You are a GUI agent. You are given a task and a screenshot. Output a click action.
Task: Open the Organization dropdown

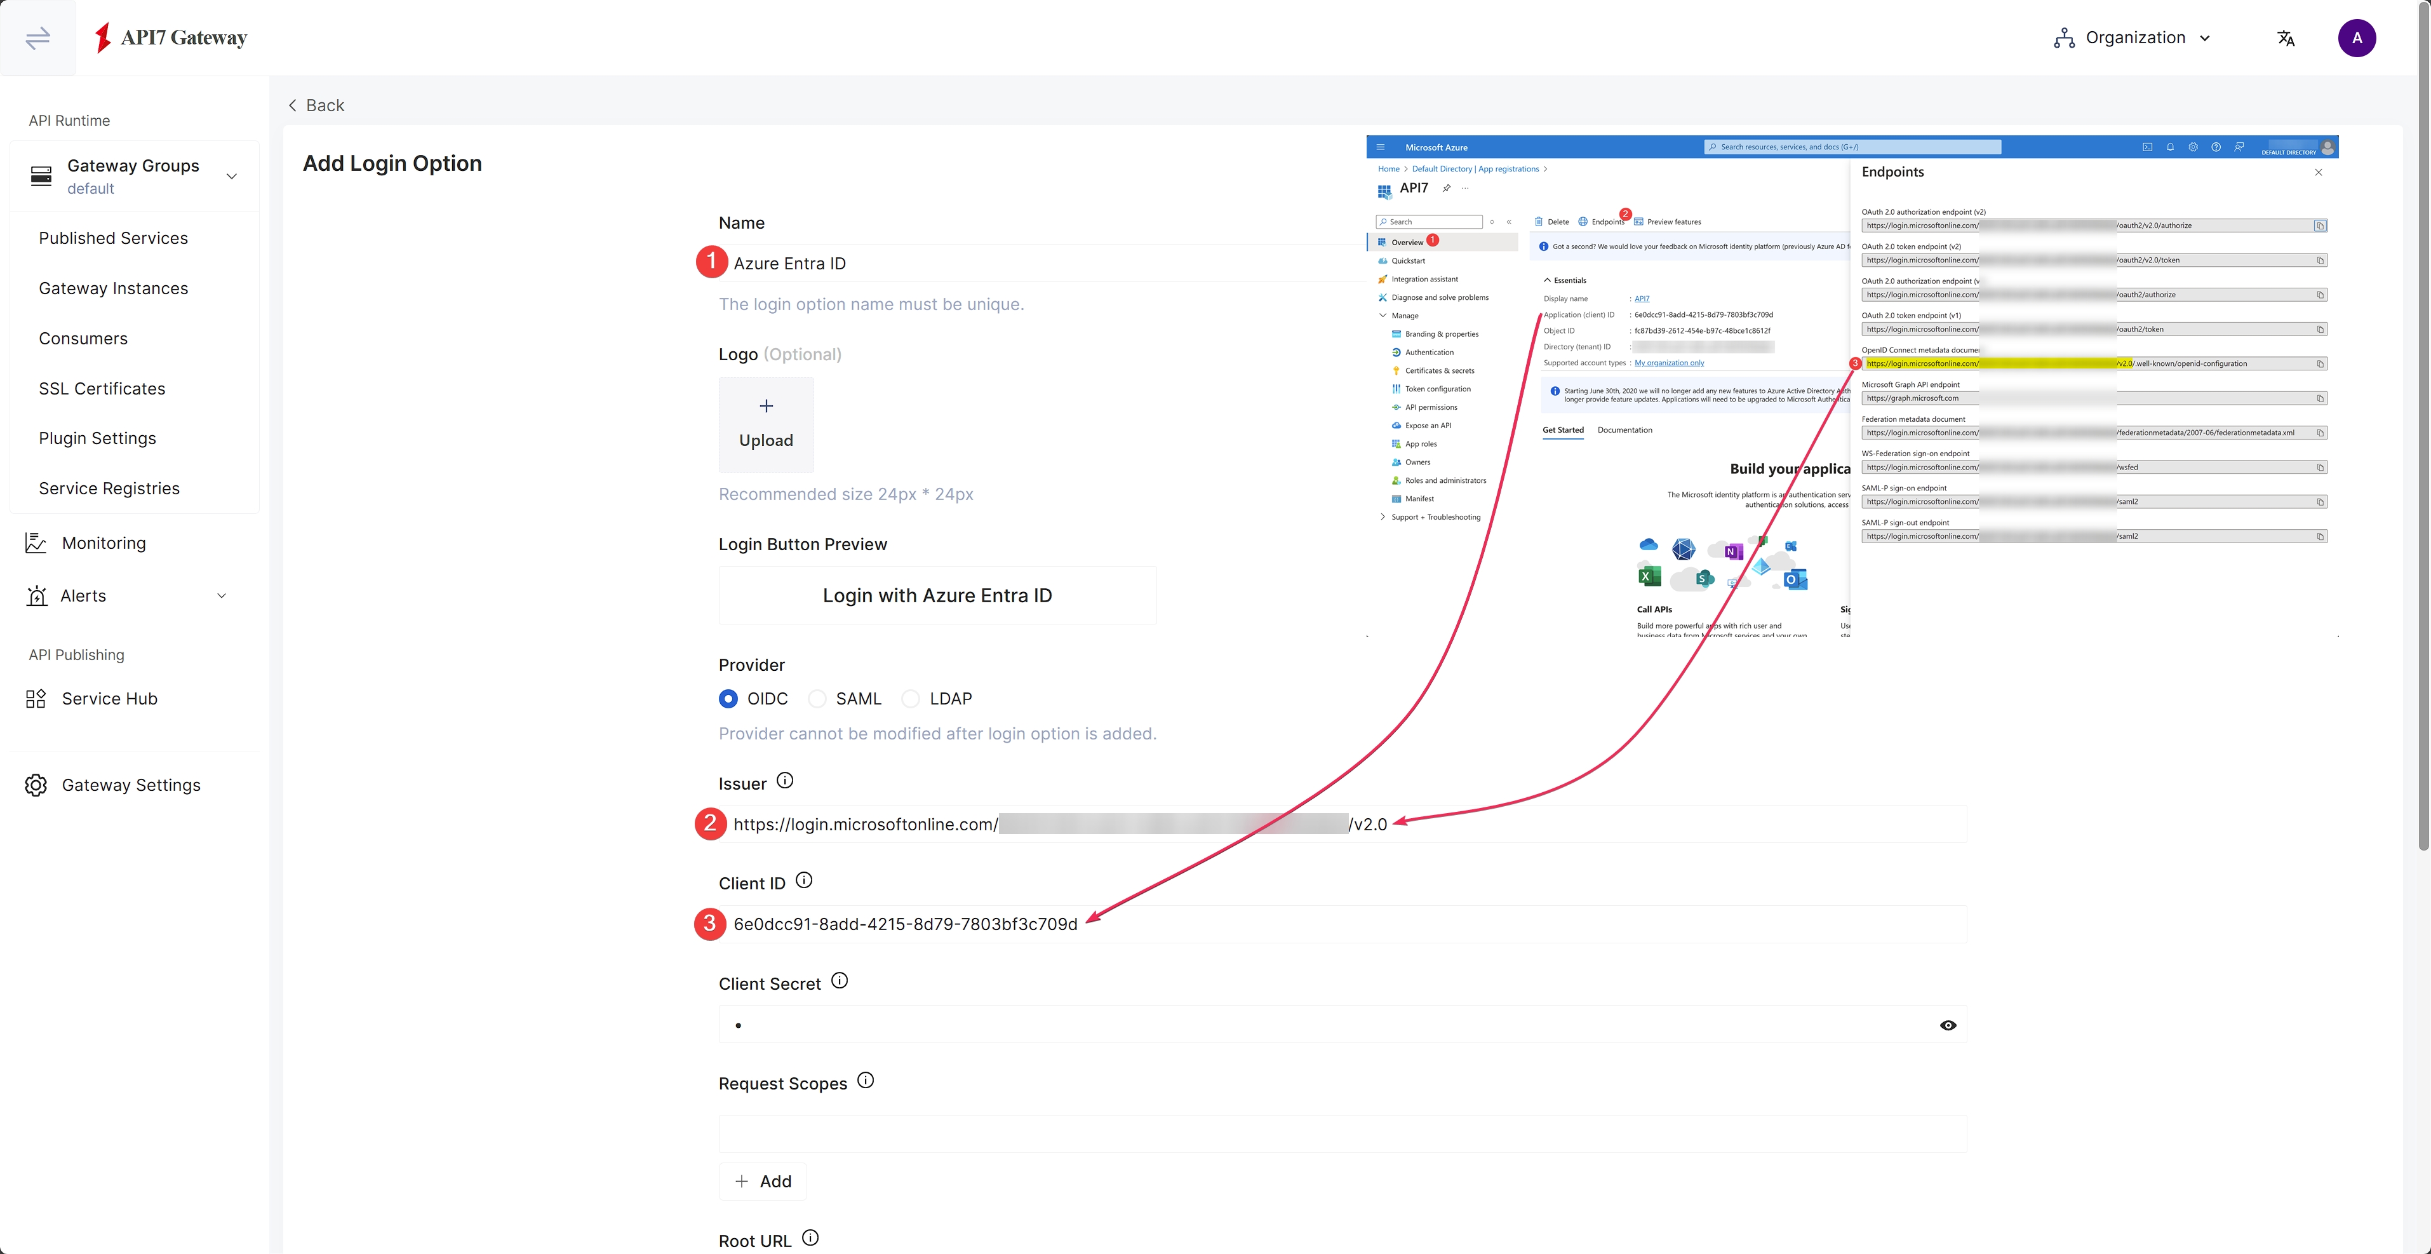(2132, 37)
